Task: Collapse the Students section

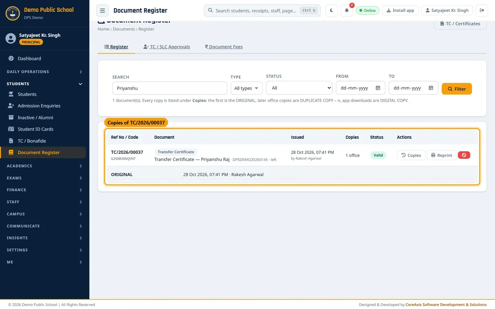Action: point(45,84)
